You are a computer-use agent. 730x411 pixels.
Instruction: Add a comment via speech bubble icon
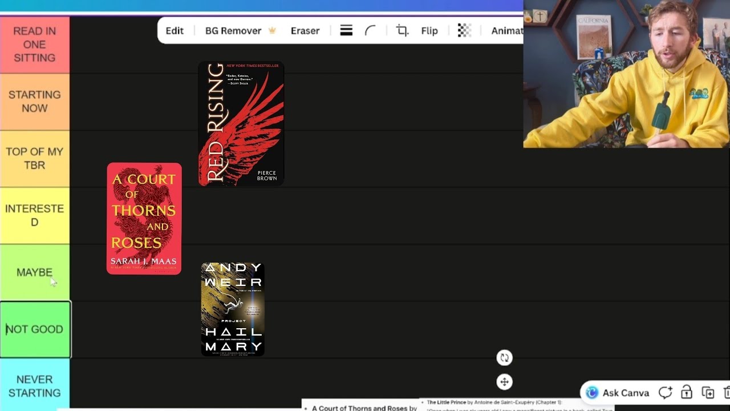(x=666, y=393)
